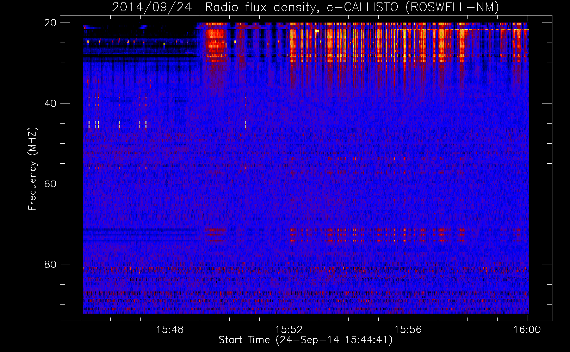The image size is (570, 352).
Task: Click the plot title 'Radio flux density, e-CALLISTO (ROSWELL-NM)'
Action: 352,7
